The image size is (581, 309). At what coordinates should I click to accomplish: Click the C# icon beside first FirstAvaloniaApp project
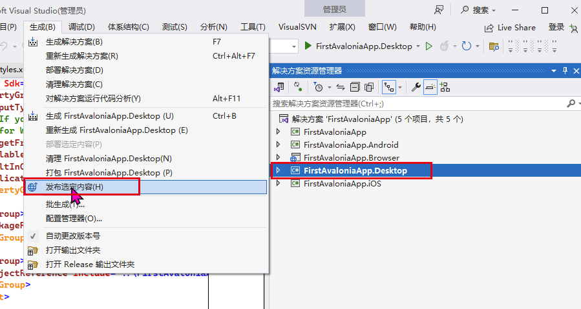(295, 132)
